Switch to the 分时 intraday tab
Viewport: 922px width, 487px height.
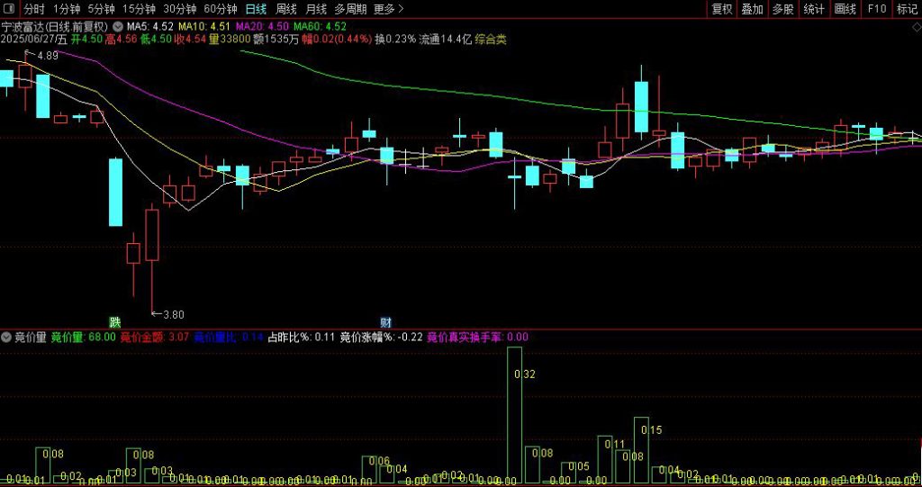[33, 9]
